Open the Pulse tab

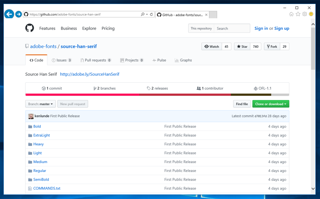tap(159, 60)
